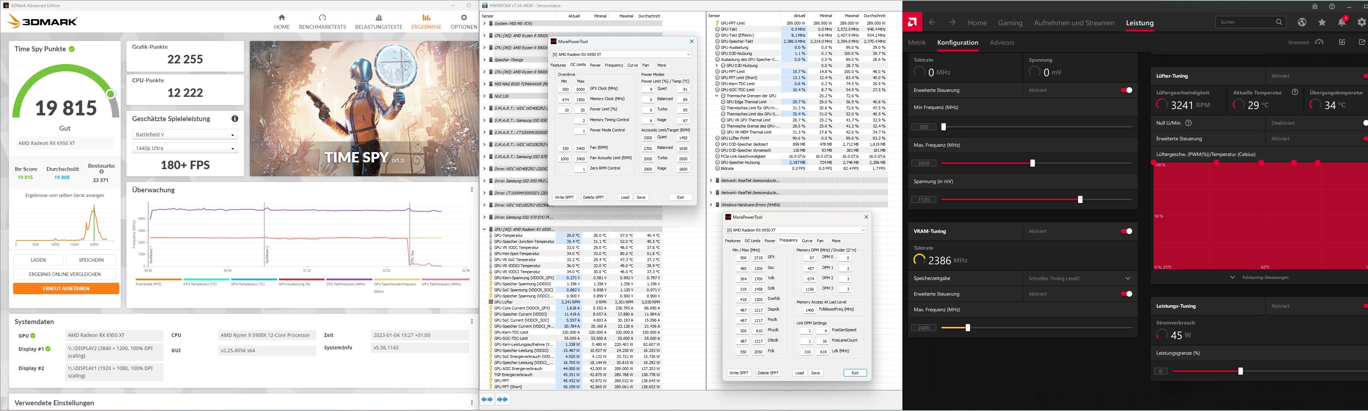This screenshot has height=411, width=1368.
Task: Toggle the VRAM-Tuning switch
Action: [x=1126, y=231]
